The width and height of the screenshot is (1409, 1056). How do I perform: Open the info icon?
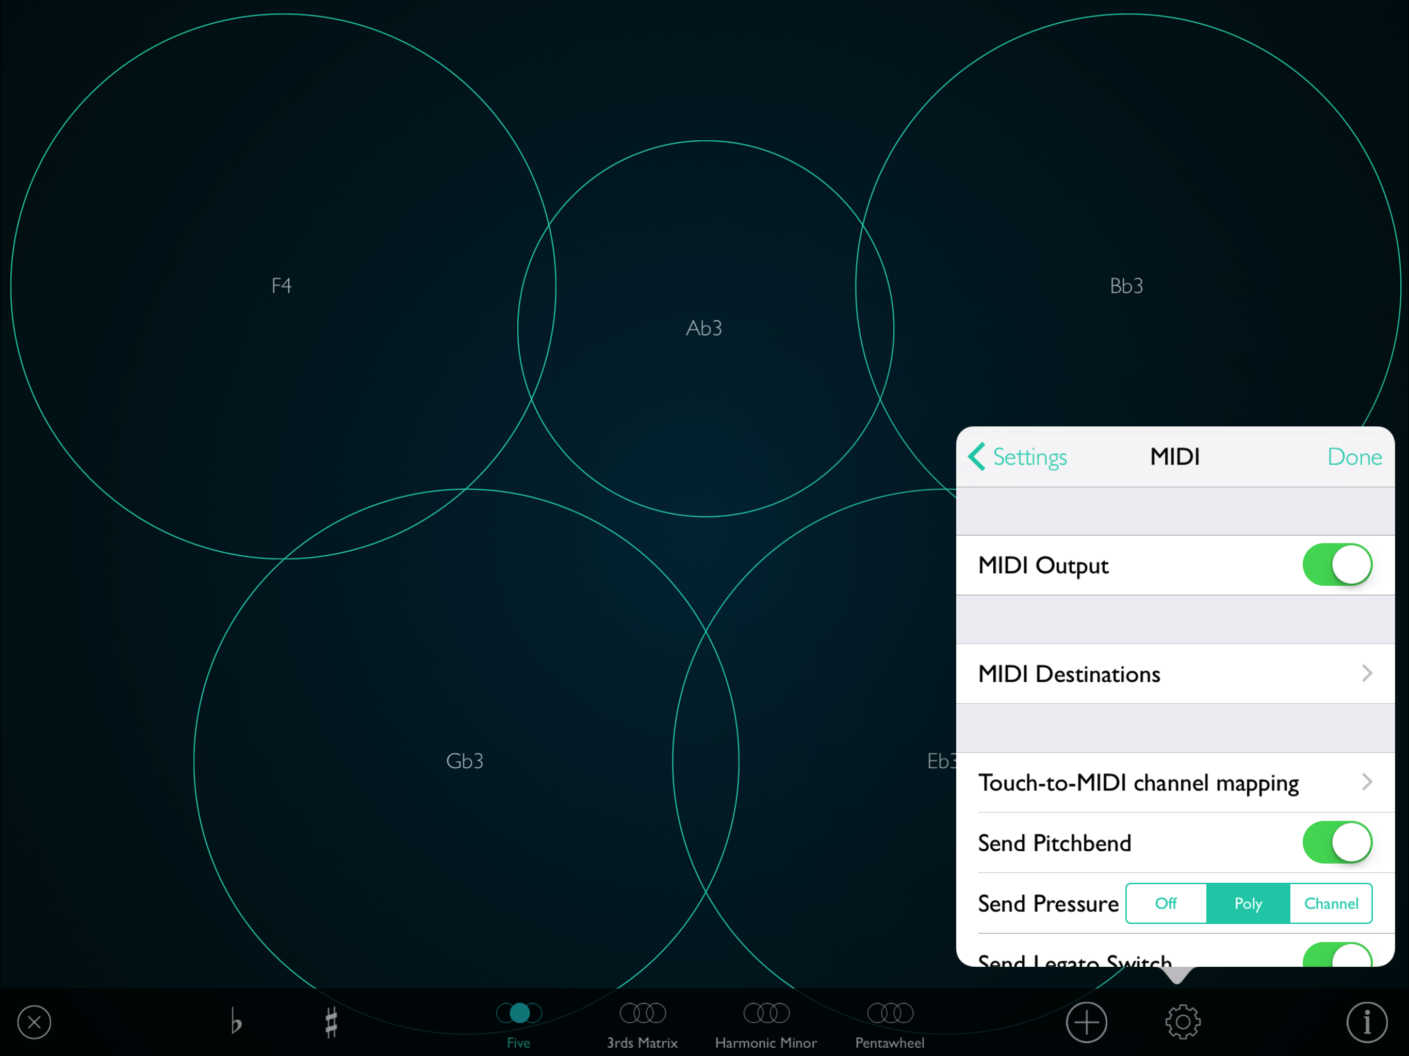click(1367, 1022)
